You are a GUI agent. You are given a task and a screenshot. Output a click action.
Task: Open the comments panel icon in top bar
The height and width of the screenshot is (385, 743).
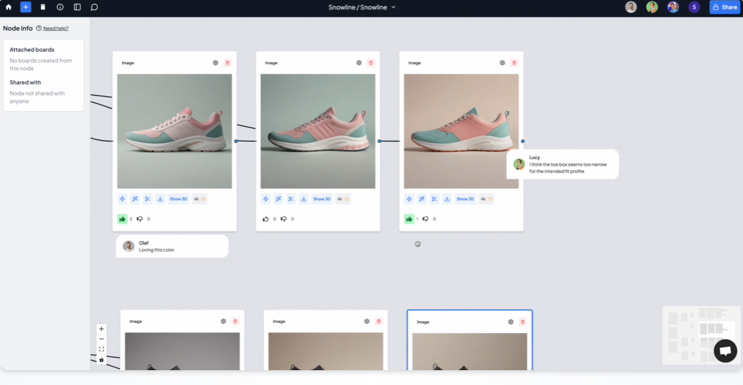pos(94,7)
